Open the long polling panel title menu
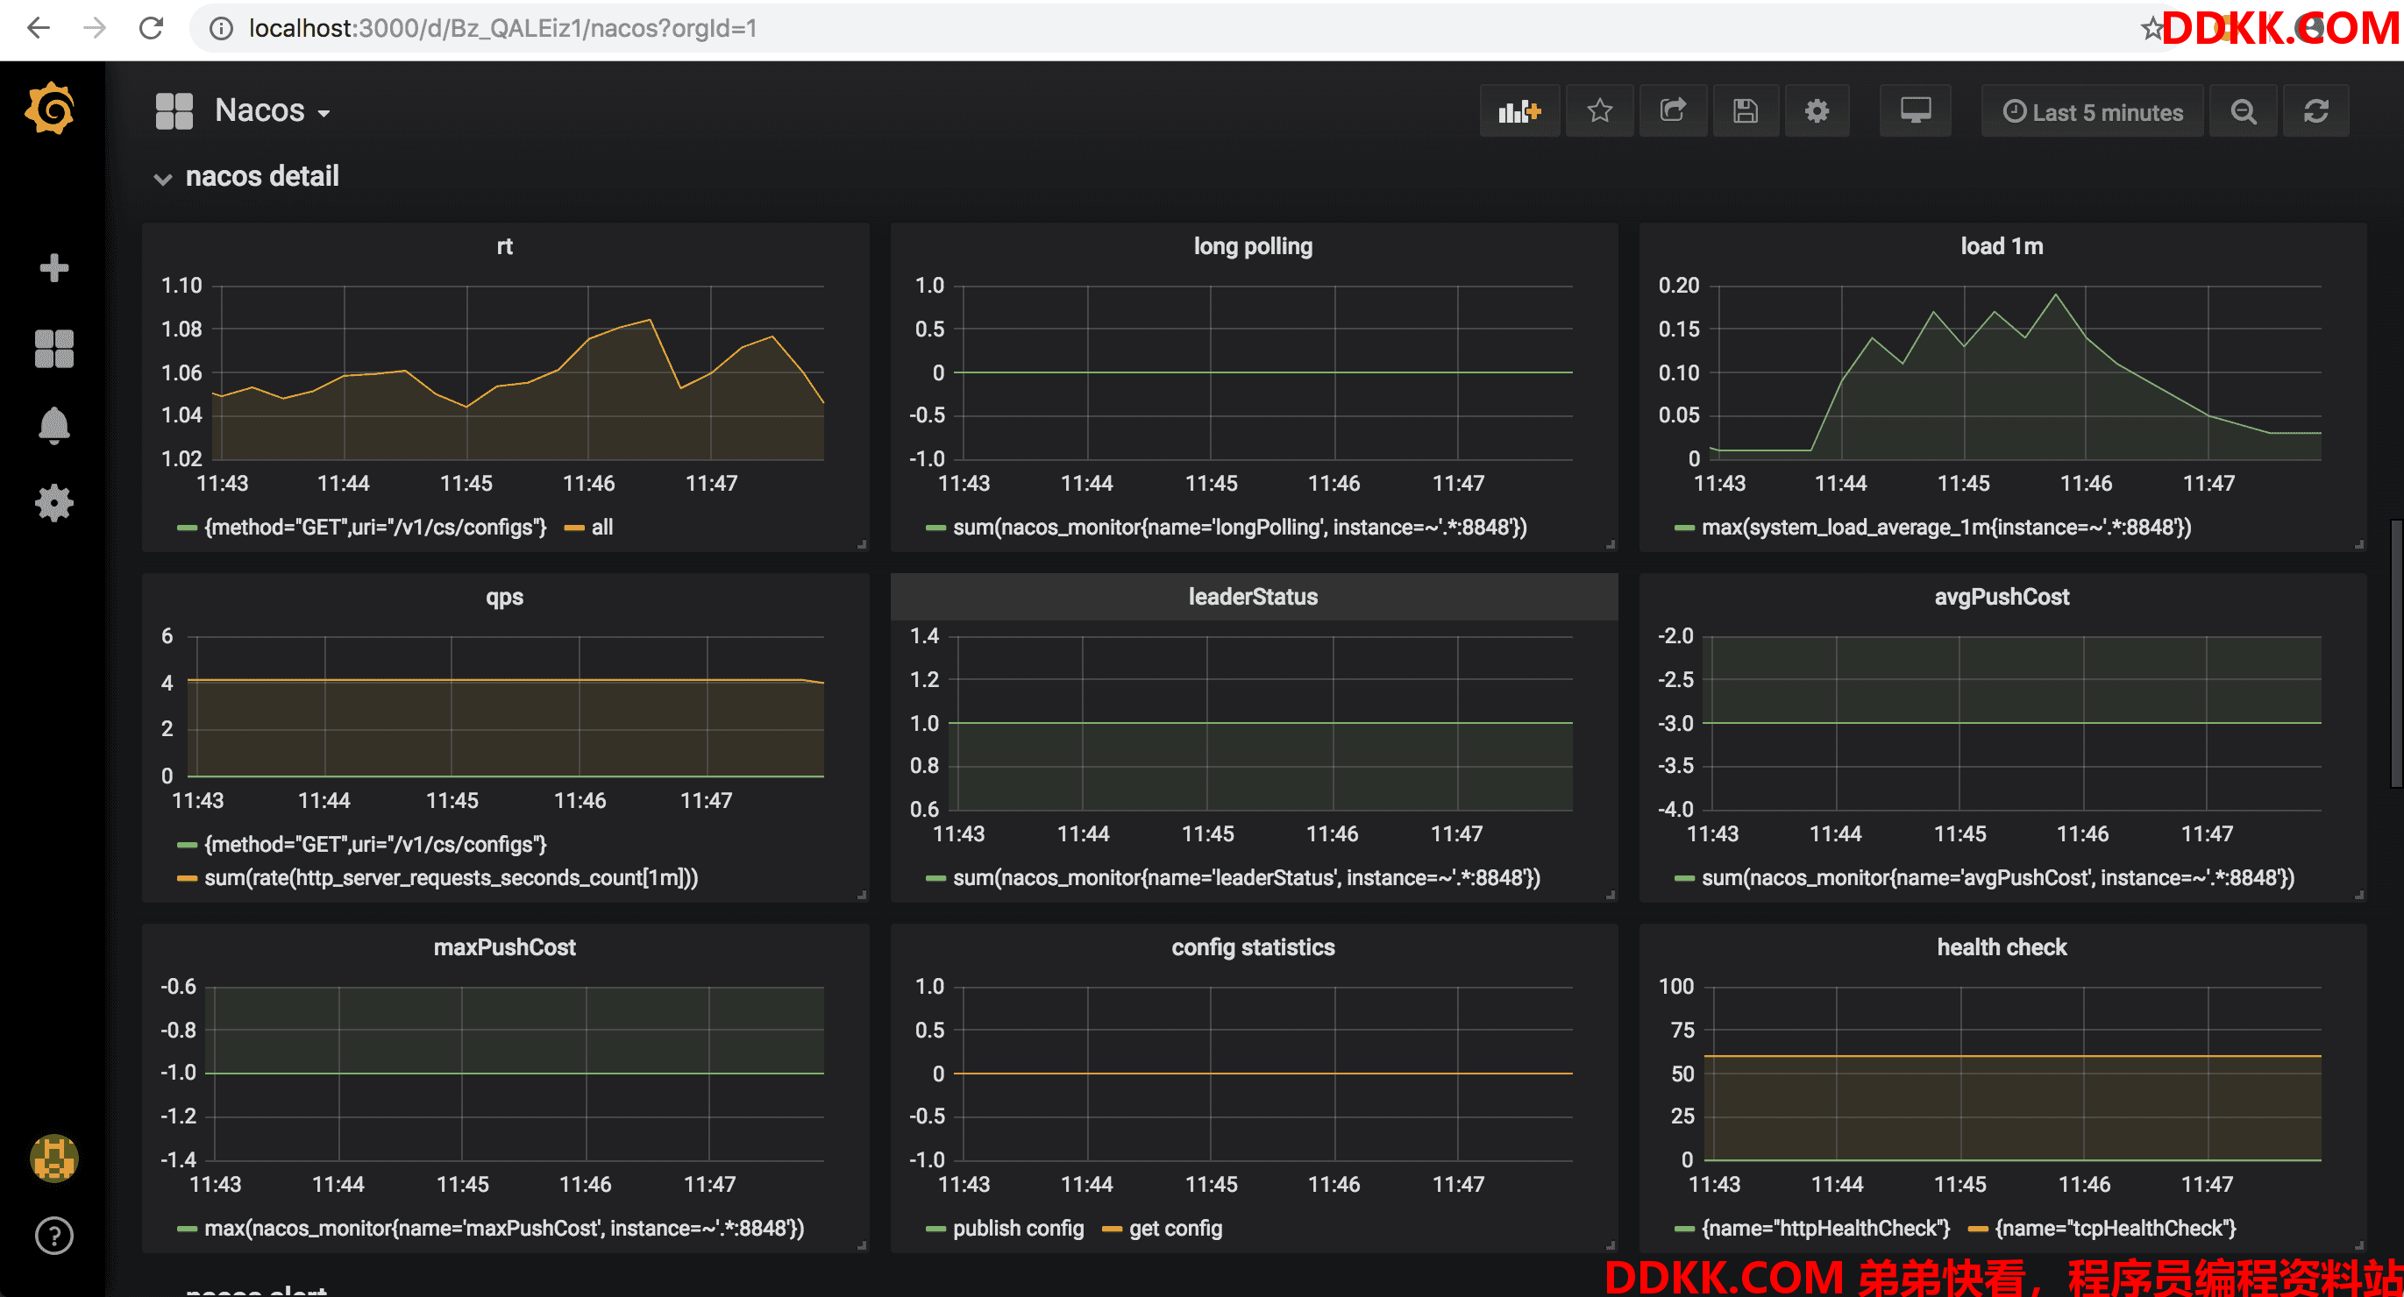Viewport: 2404px width, 1297px height. point(1254,246)
